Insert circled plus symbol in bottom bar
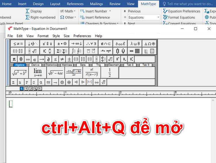Screen dimensions: 216x163 (x=69, y=82)
